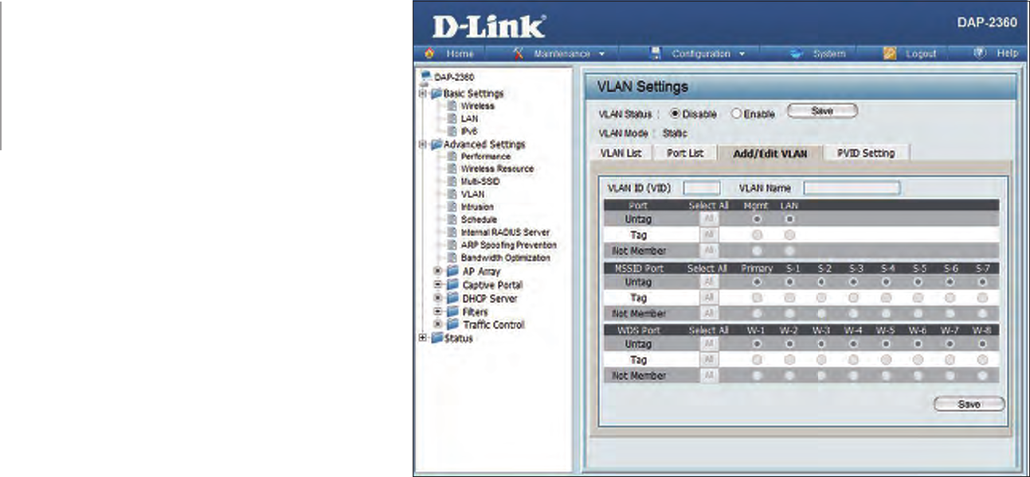Click the Status folder icon
1030x477 pixels.
[436, 338]
